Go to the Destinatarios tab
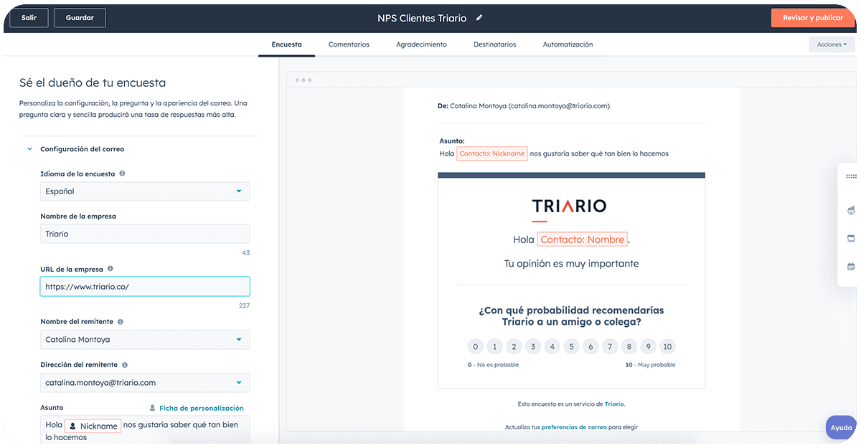Image resolution: width=861 pixels, height=448 pixels. pyautogui.click(x=494, y=44)
